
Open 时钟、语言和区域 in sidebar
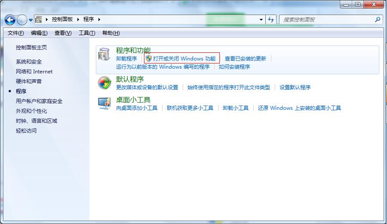(37, 121)
